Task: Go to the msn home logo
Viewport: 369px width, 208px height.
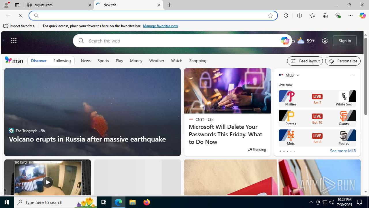Action: point(14,60)
